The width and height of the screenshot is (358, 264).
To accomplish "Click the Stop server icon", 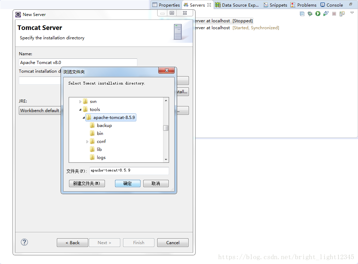I will coord(334,14).
